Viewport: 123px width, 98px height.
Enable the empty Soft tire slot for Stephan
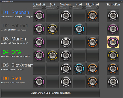coord(52,16)
